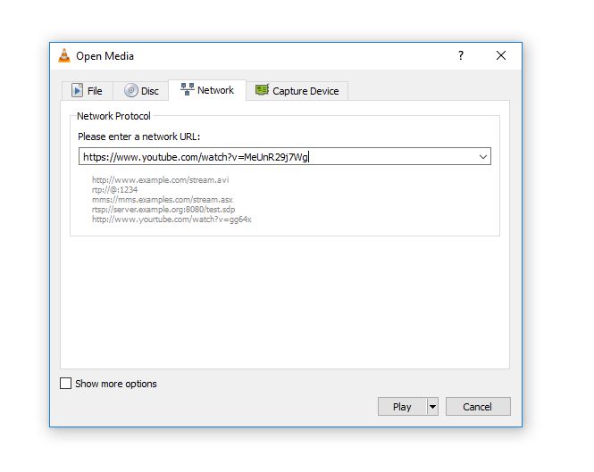This screenshot has height=472, width=594.
Task: Enable the Show more options checkbox
Action: (65, 384)
